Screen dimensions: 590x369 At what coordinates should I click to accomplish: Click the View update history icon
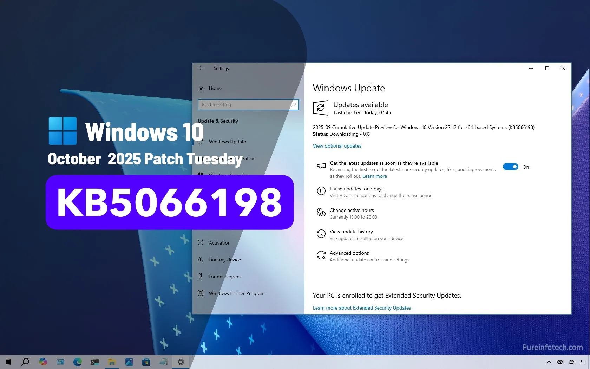point(321,234)
